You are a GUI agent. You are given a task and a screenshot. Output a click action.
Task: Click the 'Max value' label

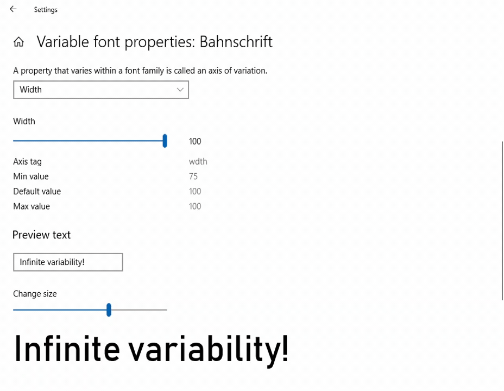31,206
